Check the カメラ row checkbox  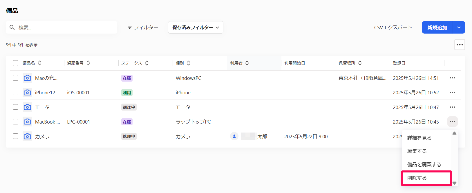pos(16,136)
